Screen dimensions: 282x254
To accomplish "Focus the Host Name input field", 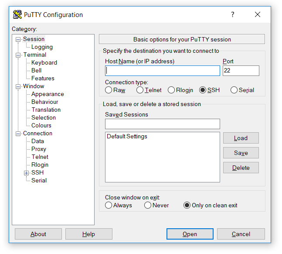I will pyautogui.click(x=163, y=71).
